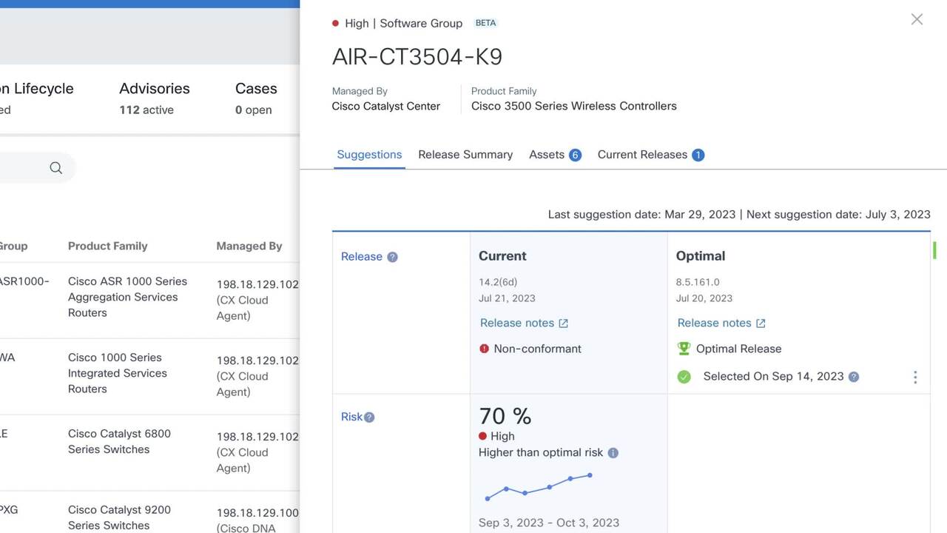Image resolution: width=947 pixels, height=533 pixels.
Task: Click the Risk row label
Action: coord(351,417)
